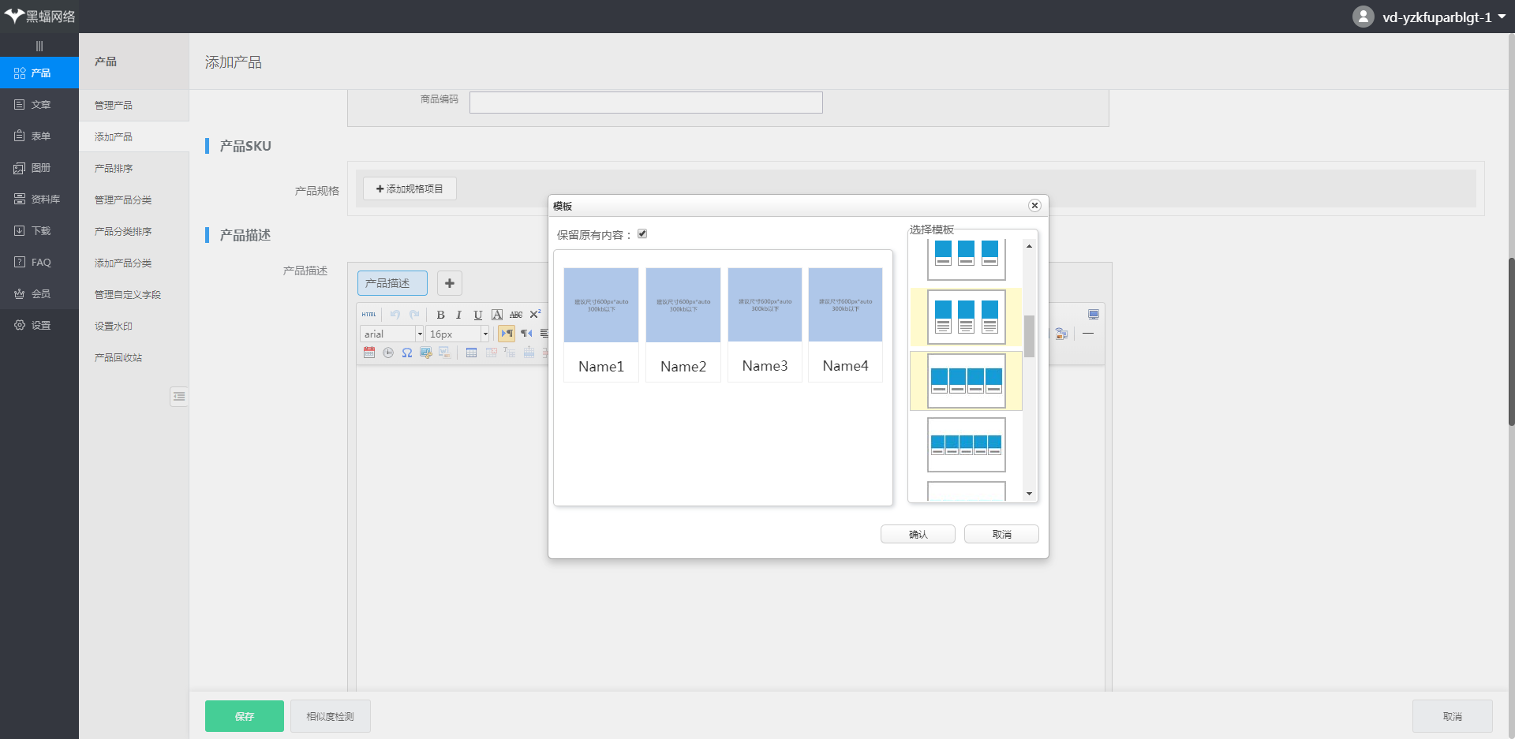Screen dimensions: 1515x739
Task: Insert date using the calendar icon
Action: [369, 353]
